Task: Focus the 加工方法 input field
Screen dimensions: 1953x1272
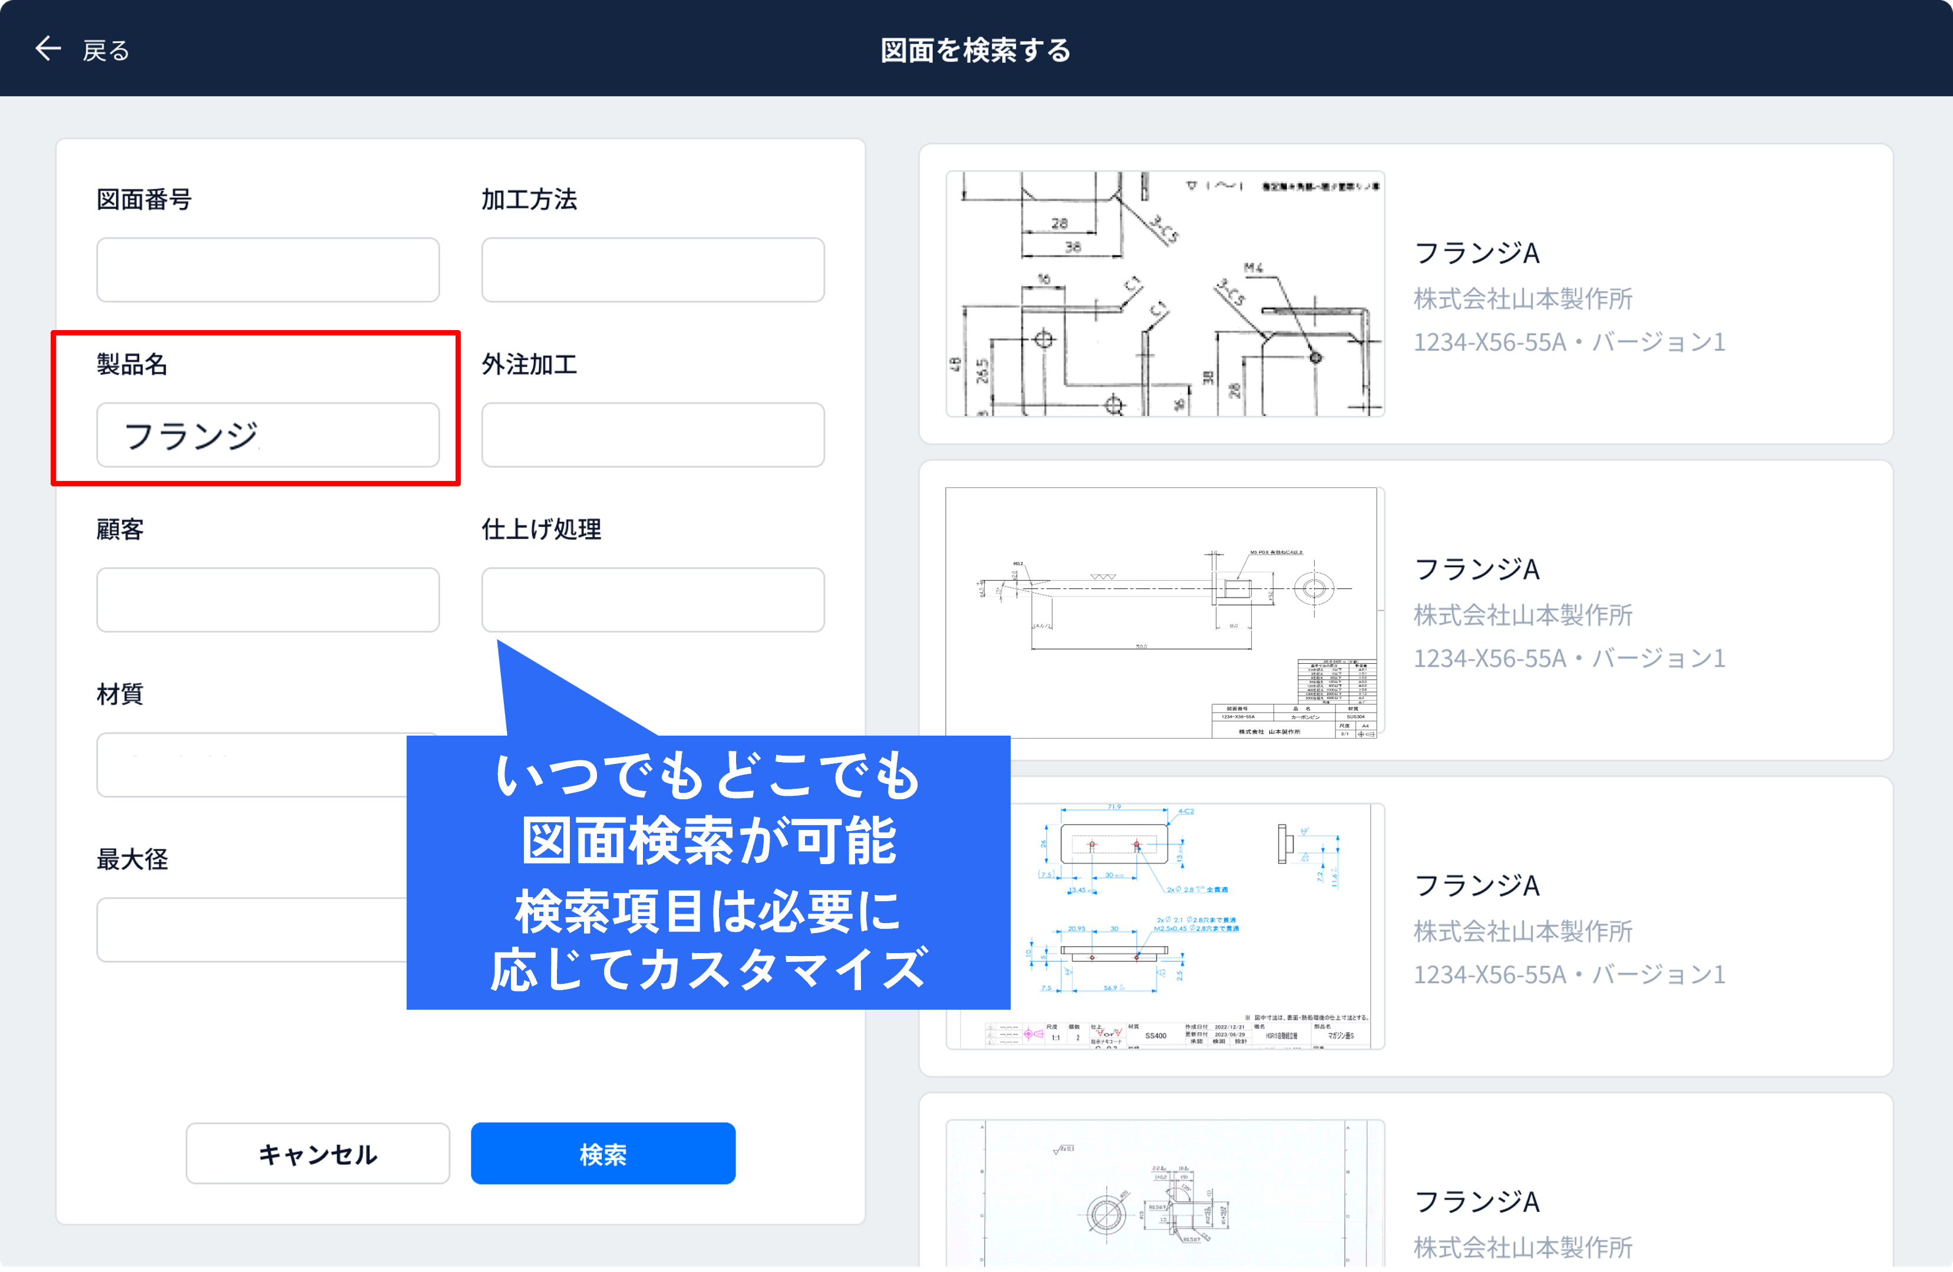Action: point(652,270)
